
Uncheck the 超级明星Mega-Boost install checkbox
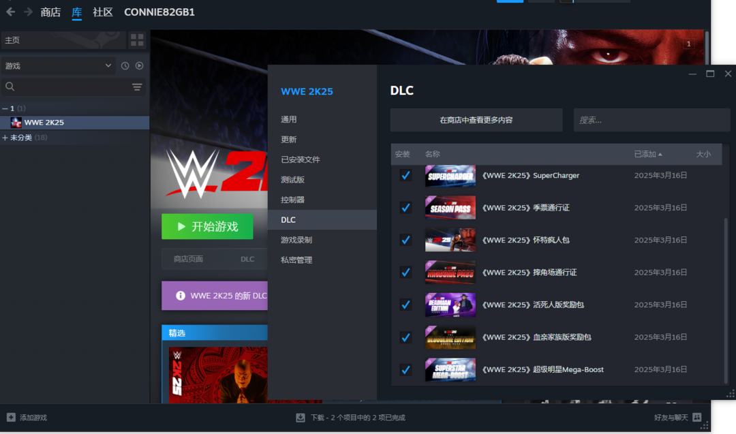(x=405, y=370)
